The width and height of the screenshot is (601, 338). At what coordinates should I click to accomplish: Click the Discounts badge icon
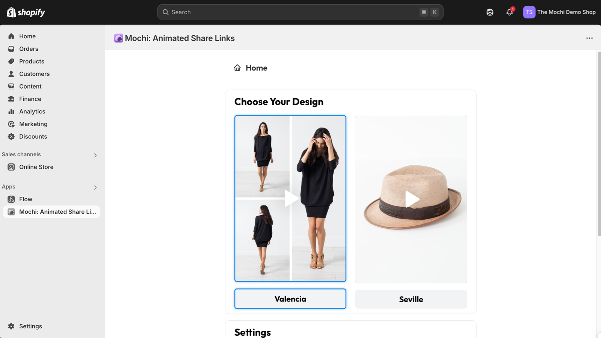11,137
